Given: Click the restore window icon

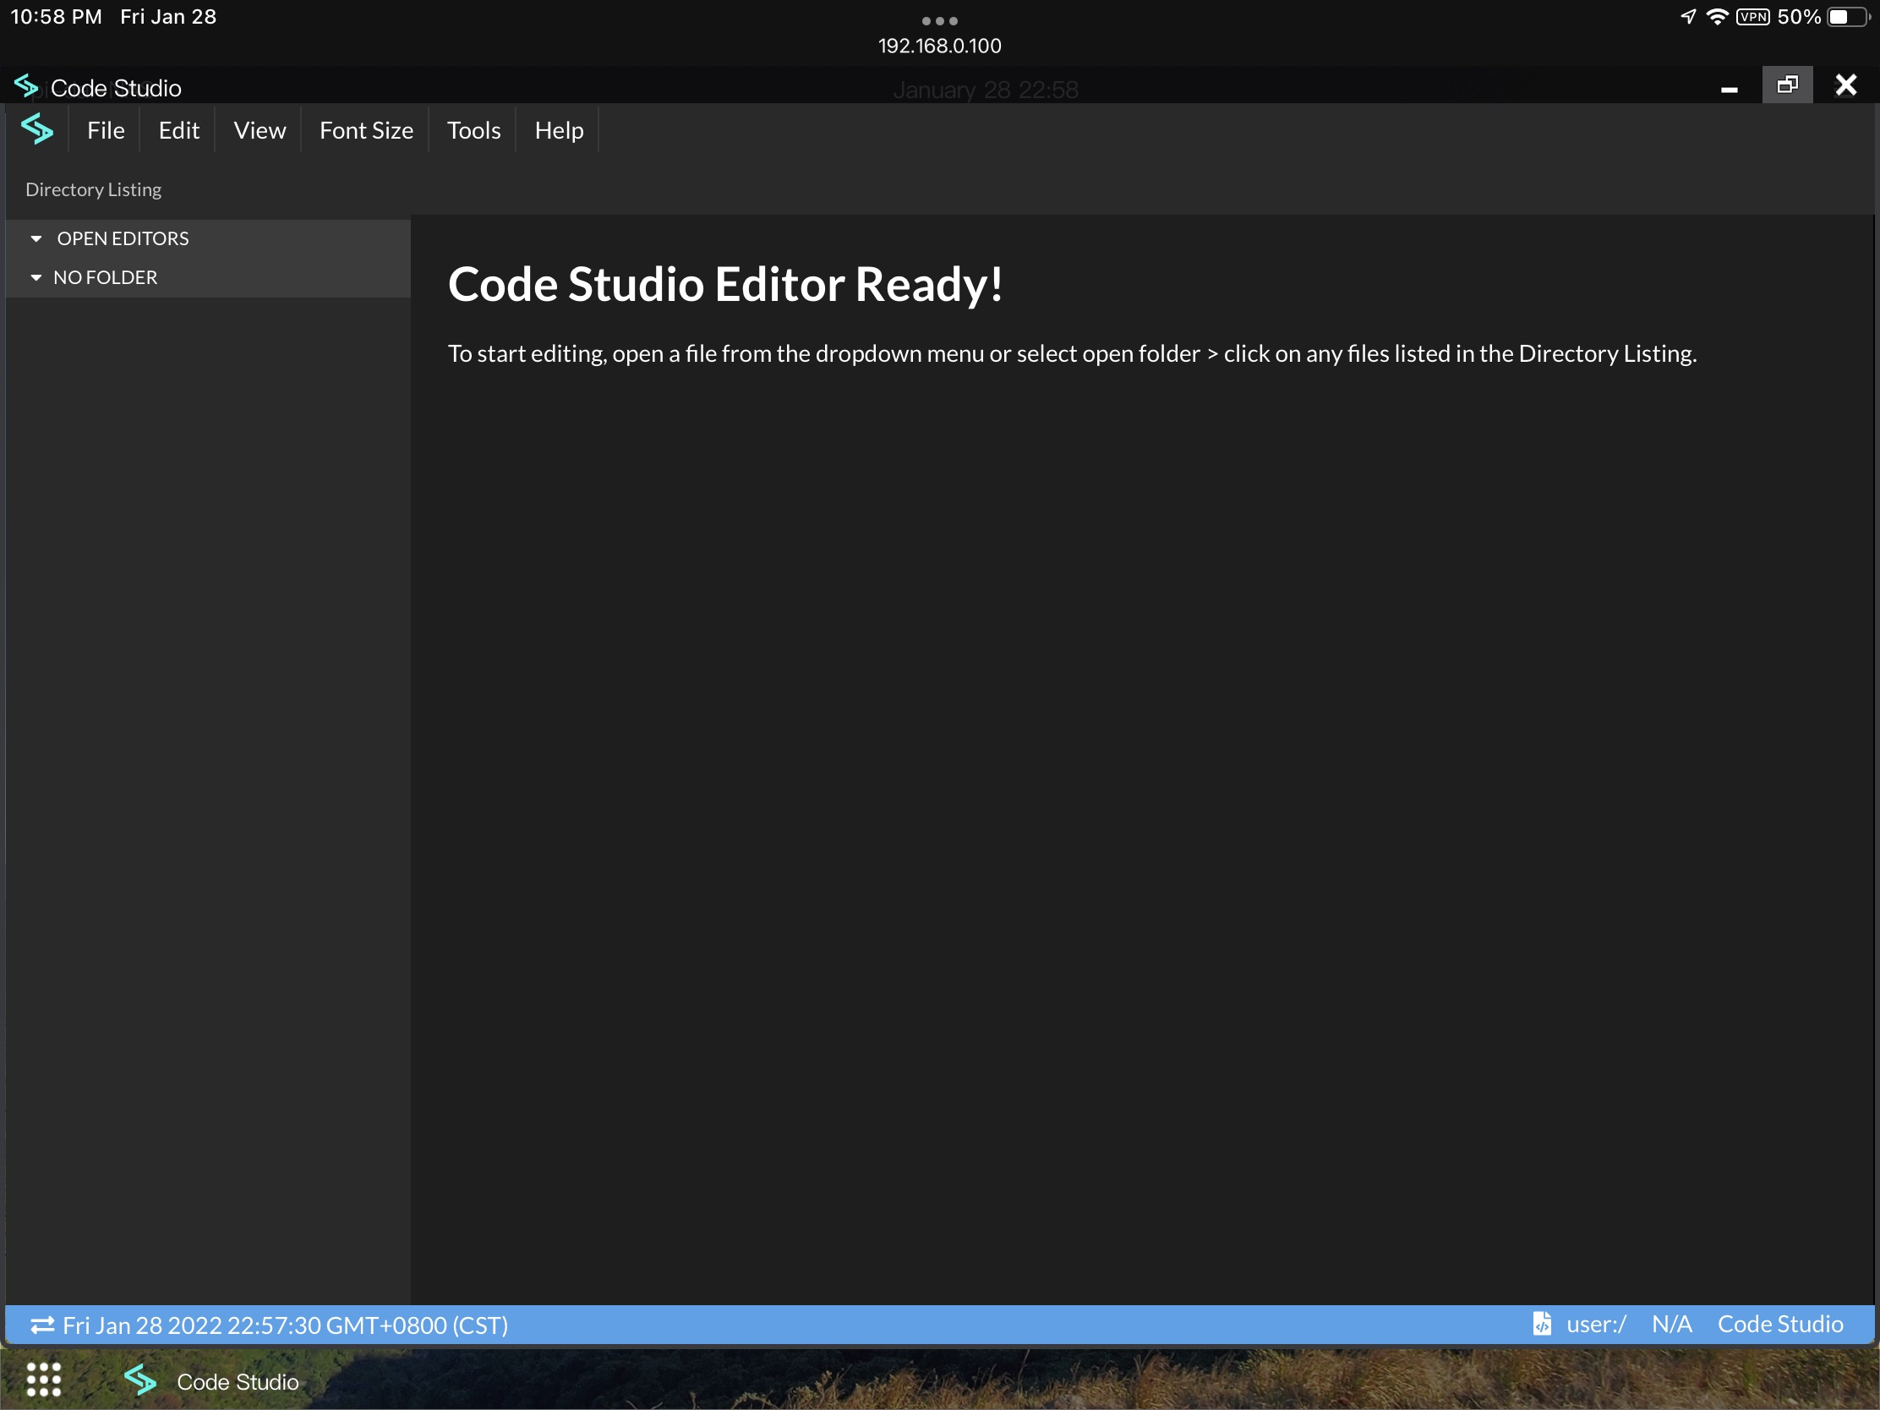Looking at the screenshot, I should pyautogui.click(x=1787, y=85).
